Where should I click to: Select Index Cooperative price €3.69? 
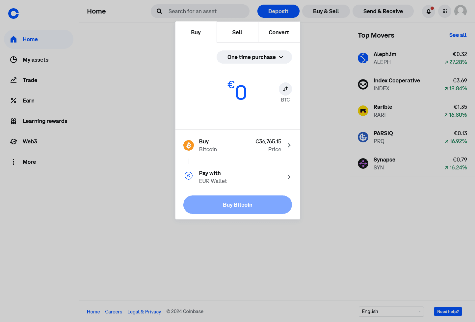click(460, 80)
